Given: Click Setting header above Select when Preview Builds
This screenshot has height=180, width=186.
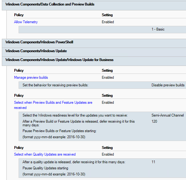Looking at the screenshot, I should (x=107, y=95).
